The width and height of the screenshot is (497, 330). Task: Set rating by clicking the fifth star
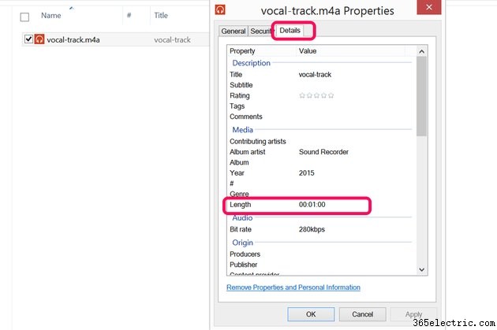[x=331, y=95]
